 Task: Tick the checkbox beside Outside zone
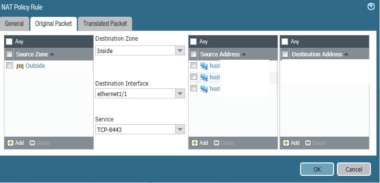coord(9,65)
